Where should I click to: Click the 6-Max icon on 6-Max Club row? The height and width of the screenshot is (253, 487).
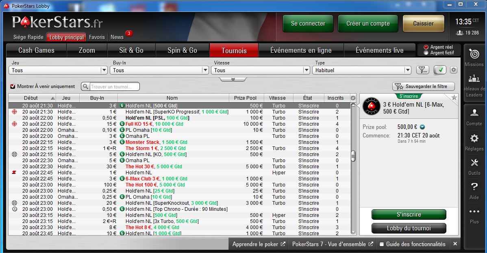pyautogui.click(x=122, y=179)
